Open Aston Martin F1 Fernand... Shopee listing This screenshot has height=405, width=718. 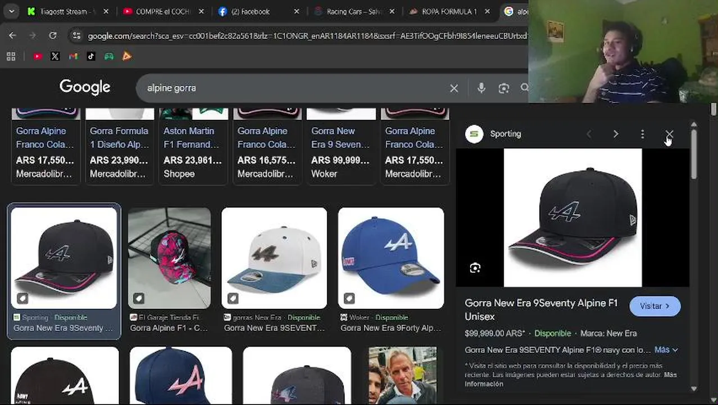tap(193, 146)
